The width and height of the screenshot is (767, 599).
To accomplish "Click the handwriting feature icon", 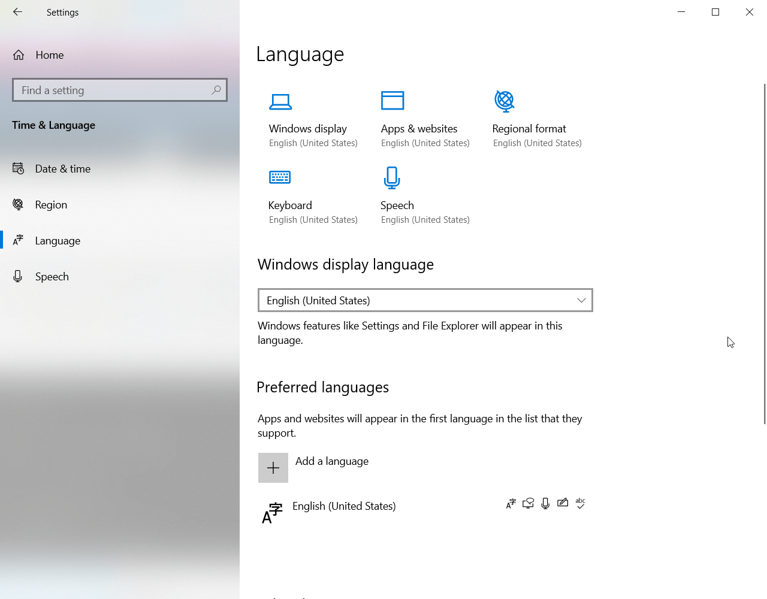I will pyautogui.click(x=563, y=503).
